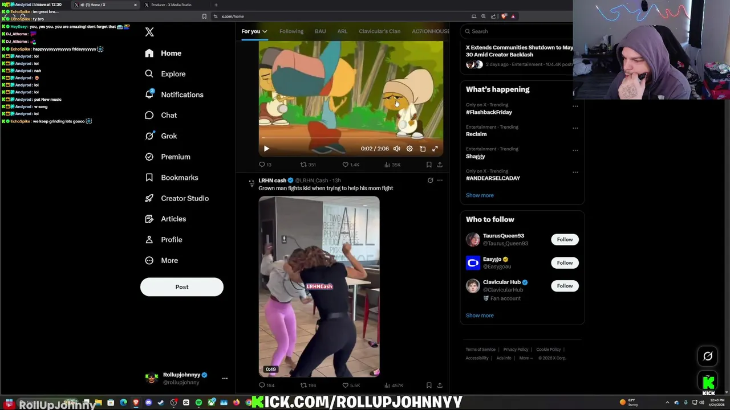
Task: Open Creator Studio in sidebar
Action: click(x=177, y=198)
